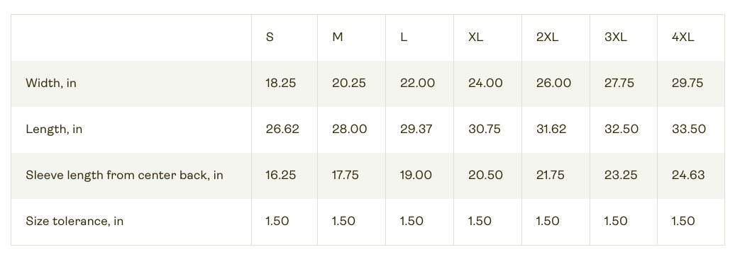Select the 'Size tolerance, in' row label

click(74, 221)
